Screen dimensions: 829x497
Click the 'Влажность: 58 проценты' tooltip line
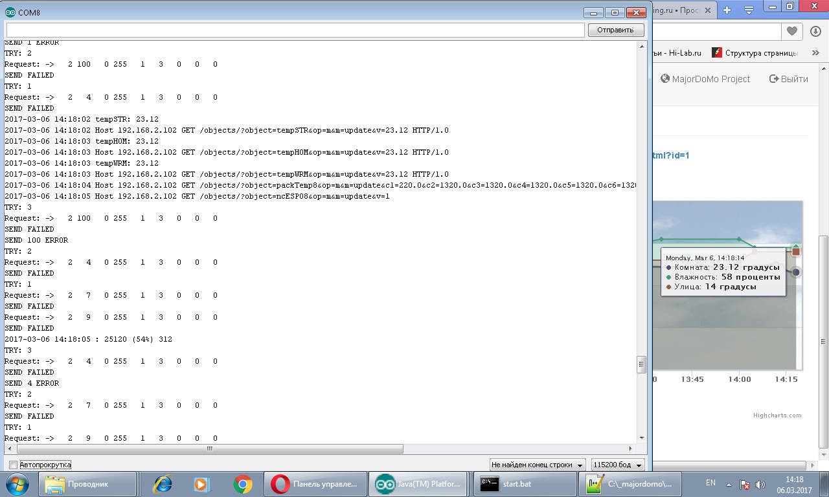pos(723,277)
